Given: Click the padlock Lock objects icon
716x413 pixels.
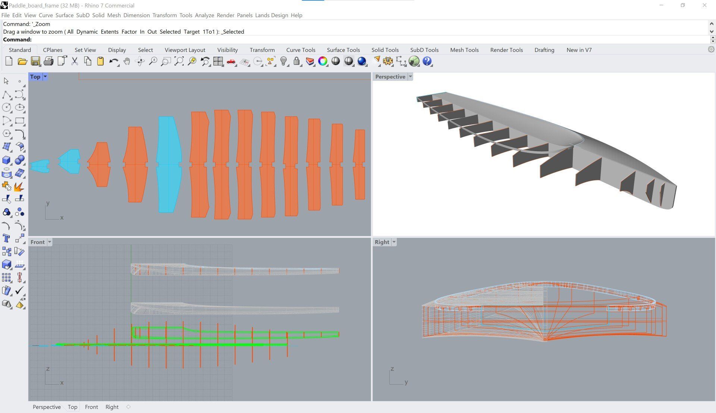Looking at the screenshot, I should (296, 61).
